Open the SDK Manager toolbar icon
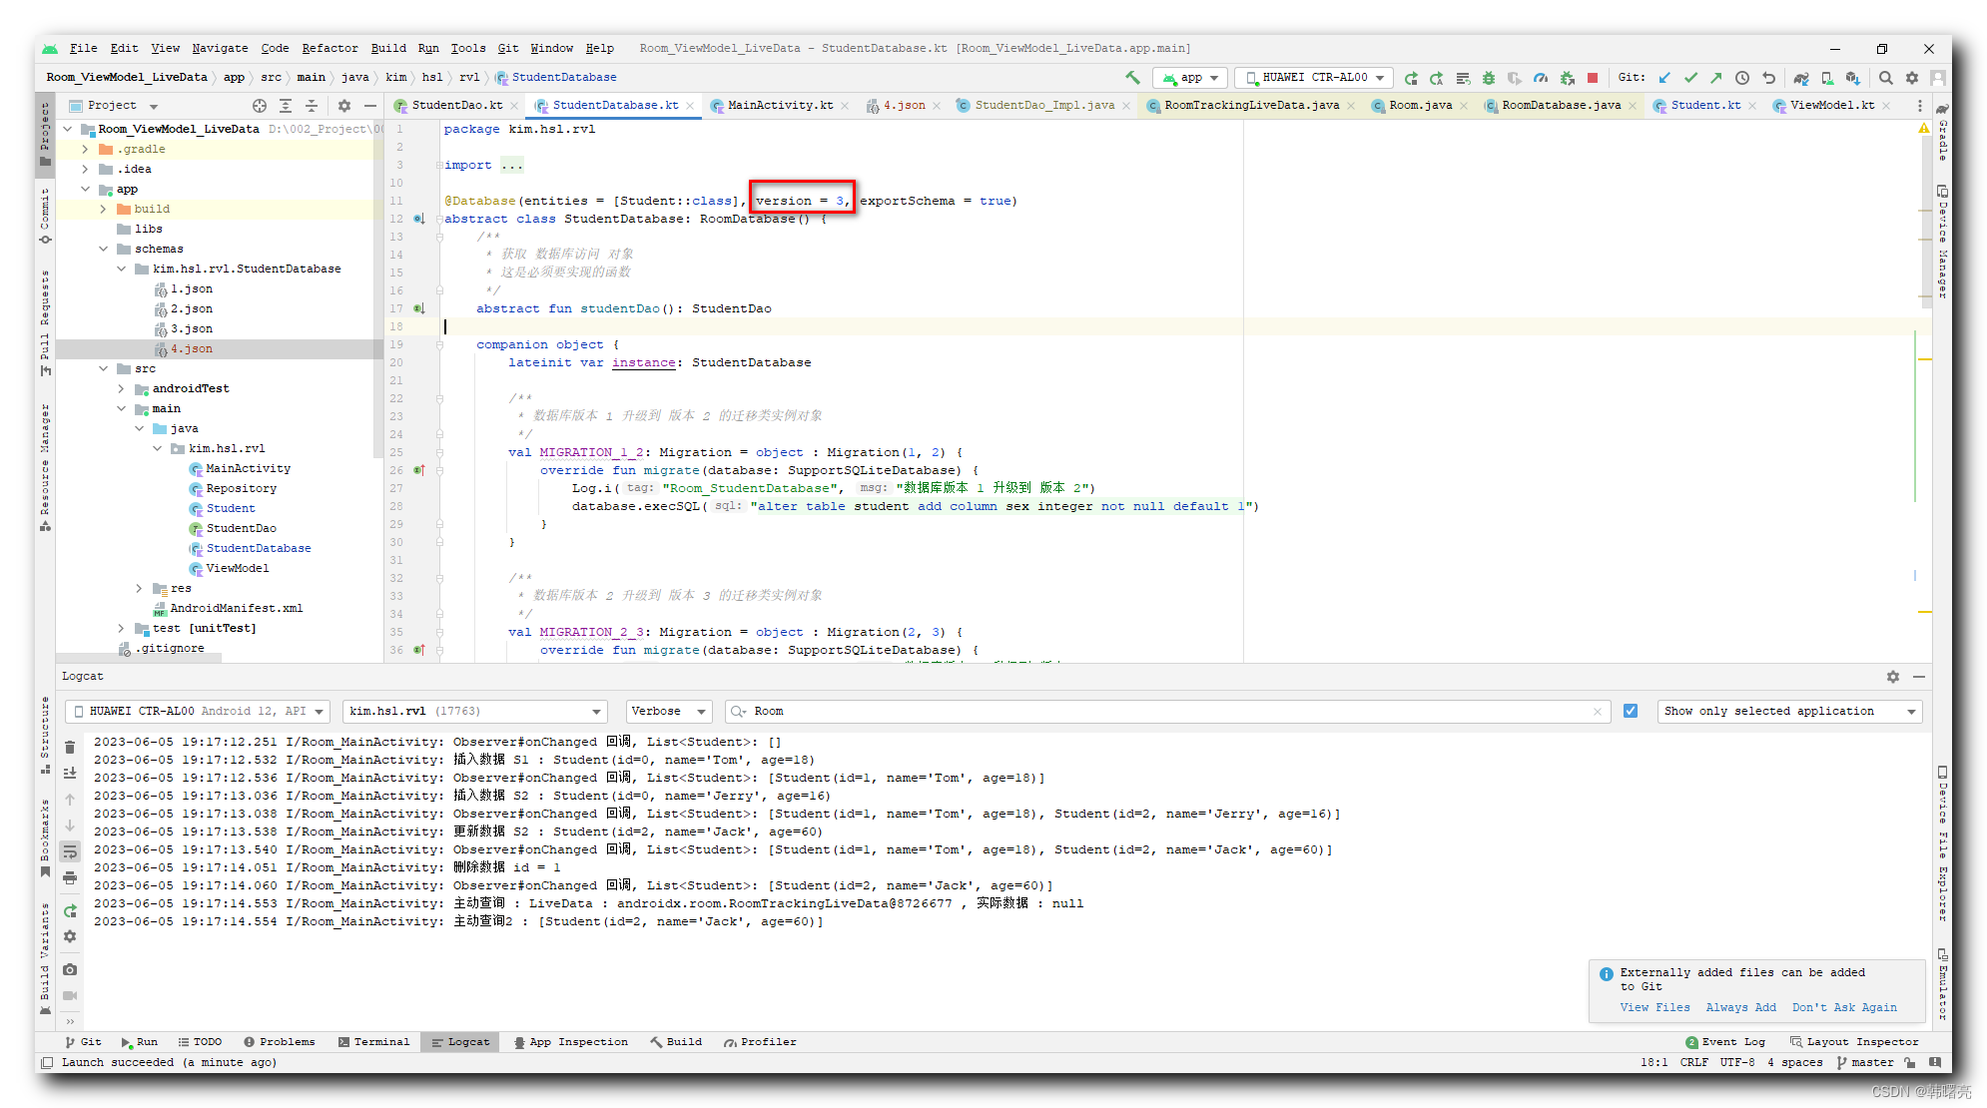This screenshot has width=1987, height=1108. tap(1853, 78)
